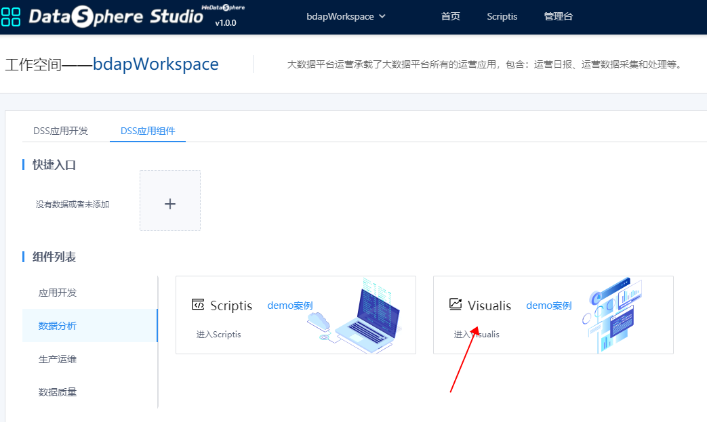Viewport: 707px width, 422px height.
Task: Click the 快捷入口 section heading
Action: click(x=54, y=165)
